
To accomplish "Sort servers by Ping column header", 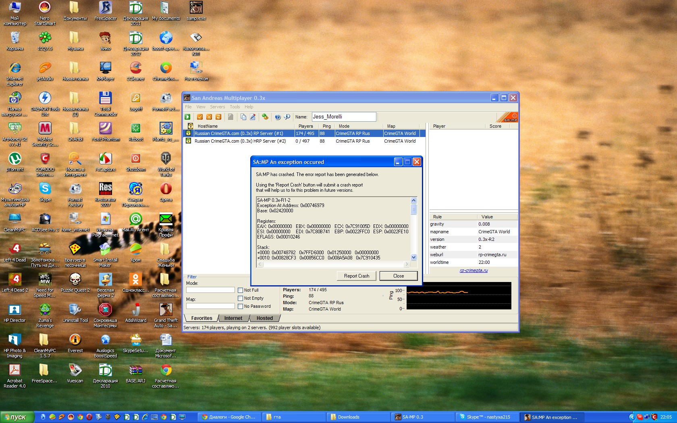I will [326, 126].
